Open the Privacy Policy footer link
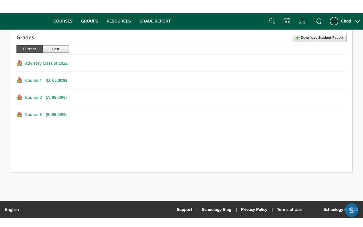The width and height of the screenshot is (363, 227). click(x=254, y=209)
